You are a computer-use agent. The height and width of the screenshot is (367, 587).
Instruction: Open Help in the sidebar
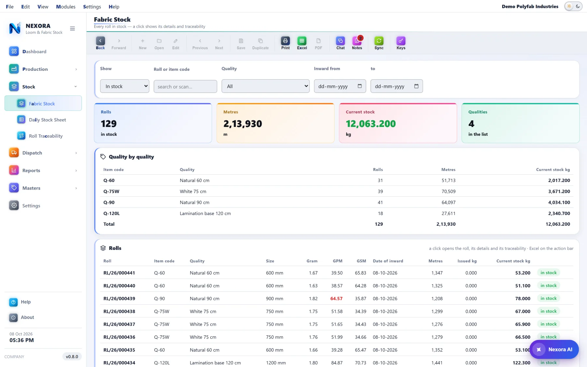tap(43, 302)
